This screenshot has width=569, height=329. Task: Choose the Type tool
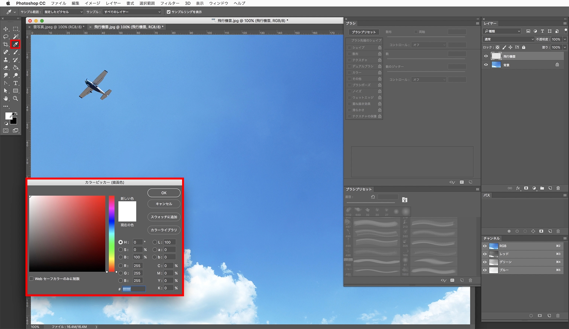click(x=15, y=83)
